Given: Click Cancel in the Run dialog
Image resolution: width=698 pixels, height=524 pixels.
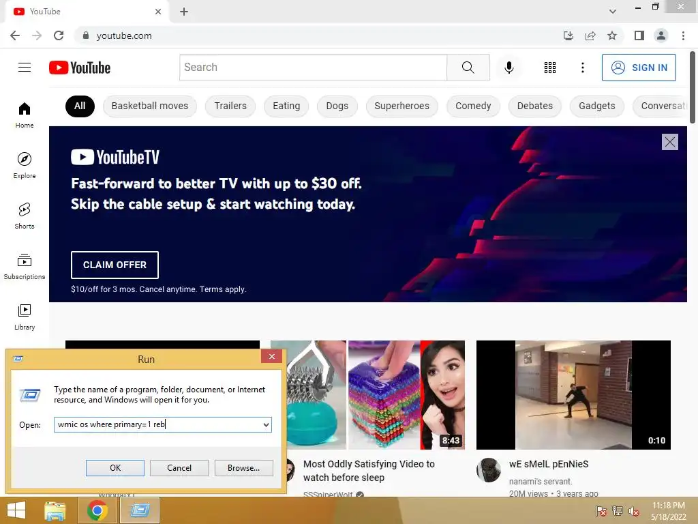Looking at the screenshot, I should point(179,468).
